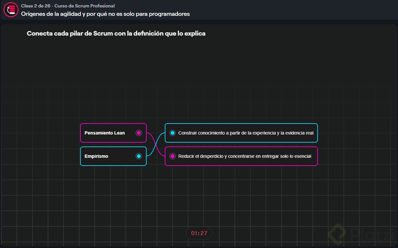
Task: Click the 01:27 countdown timer
Action: click(199, 233)
